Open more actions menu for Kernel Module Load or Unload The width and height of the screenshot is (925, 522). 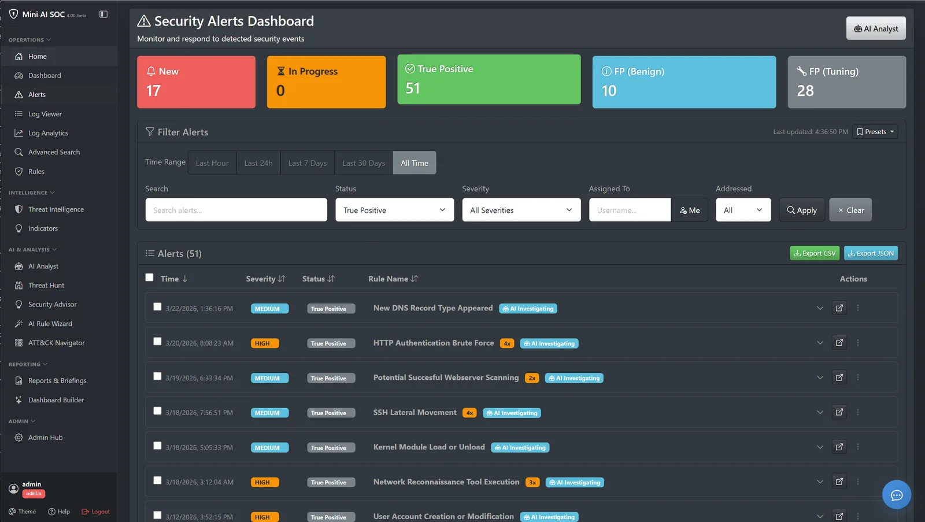click(x=858, y=447)
